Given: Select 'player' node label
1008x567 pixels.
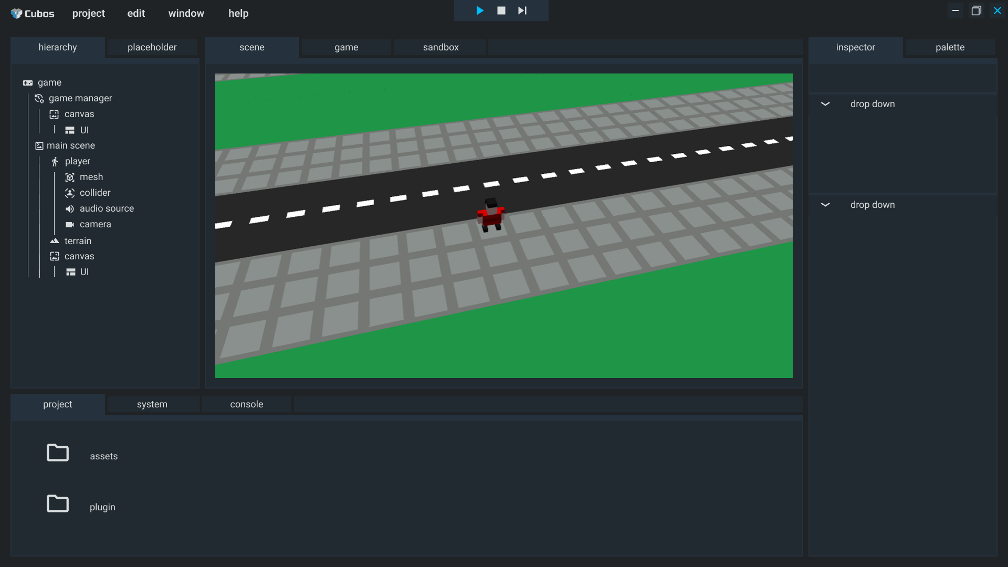Looking at the screenshot, I should pos(78,161).
